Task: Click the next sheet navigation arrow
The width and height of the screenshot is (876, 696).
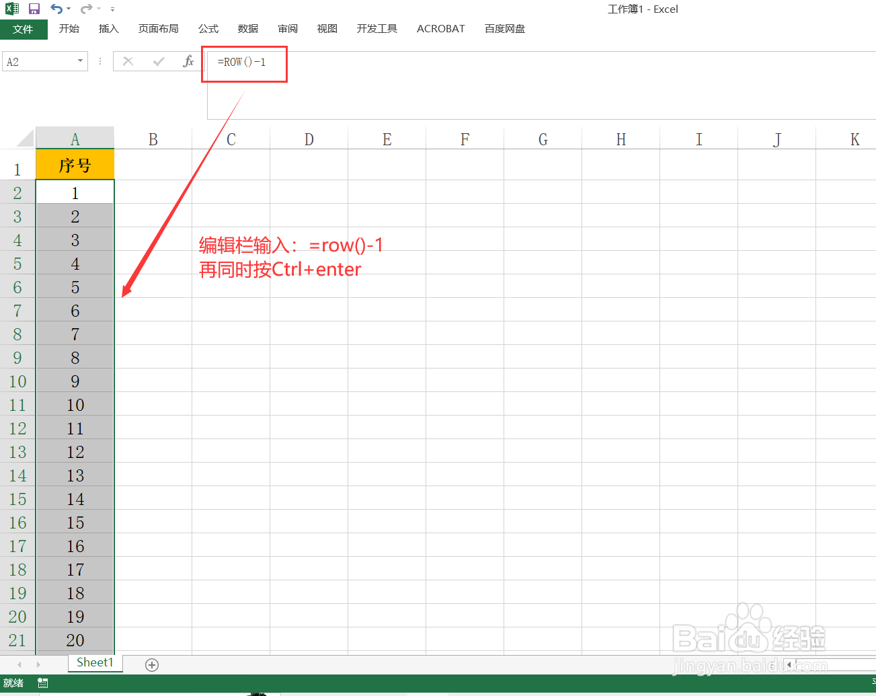Action: point(38,664)
